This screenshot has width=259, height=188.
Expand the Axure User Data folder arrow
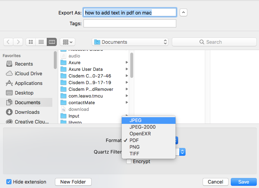click(127, 69)
